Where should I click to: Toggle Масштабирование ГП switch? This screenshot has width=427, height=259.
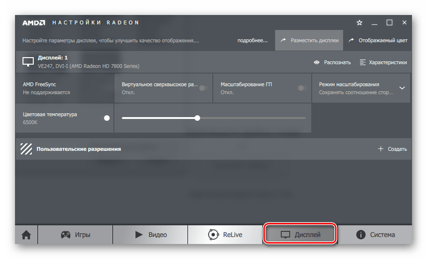[x=302, y=88]
